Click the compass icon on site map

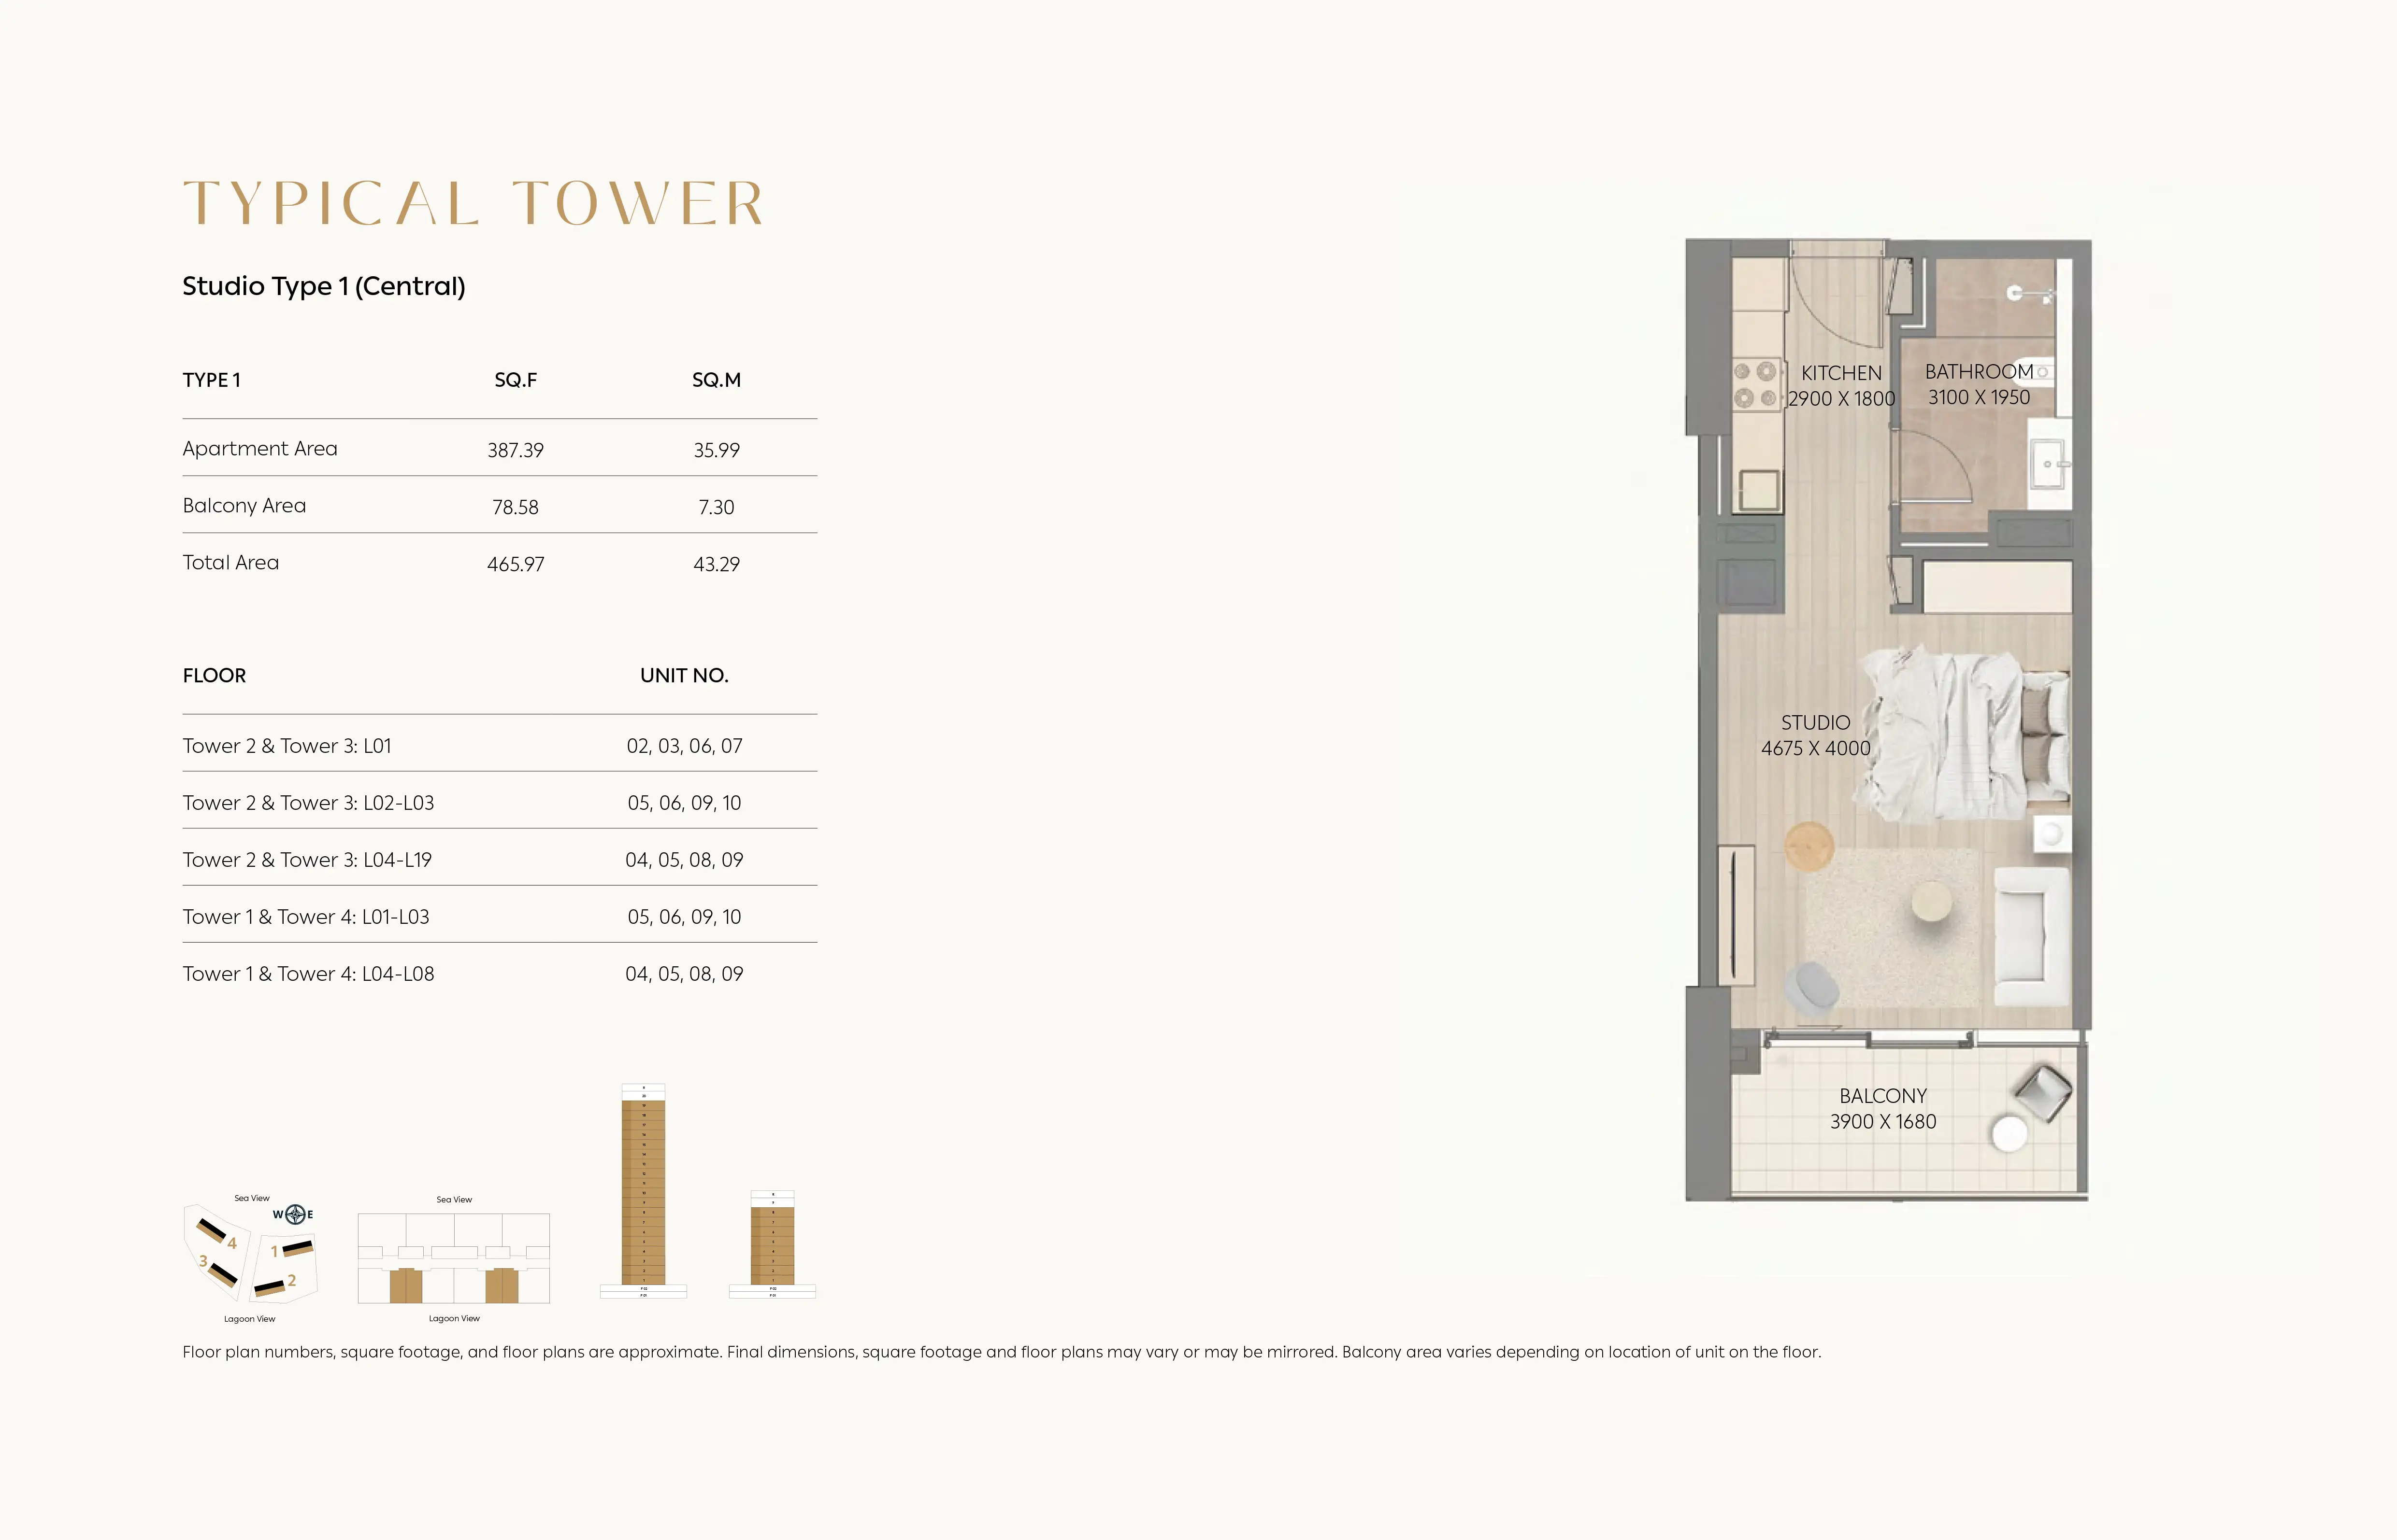295,1214
